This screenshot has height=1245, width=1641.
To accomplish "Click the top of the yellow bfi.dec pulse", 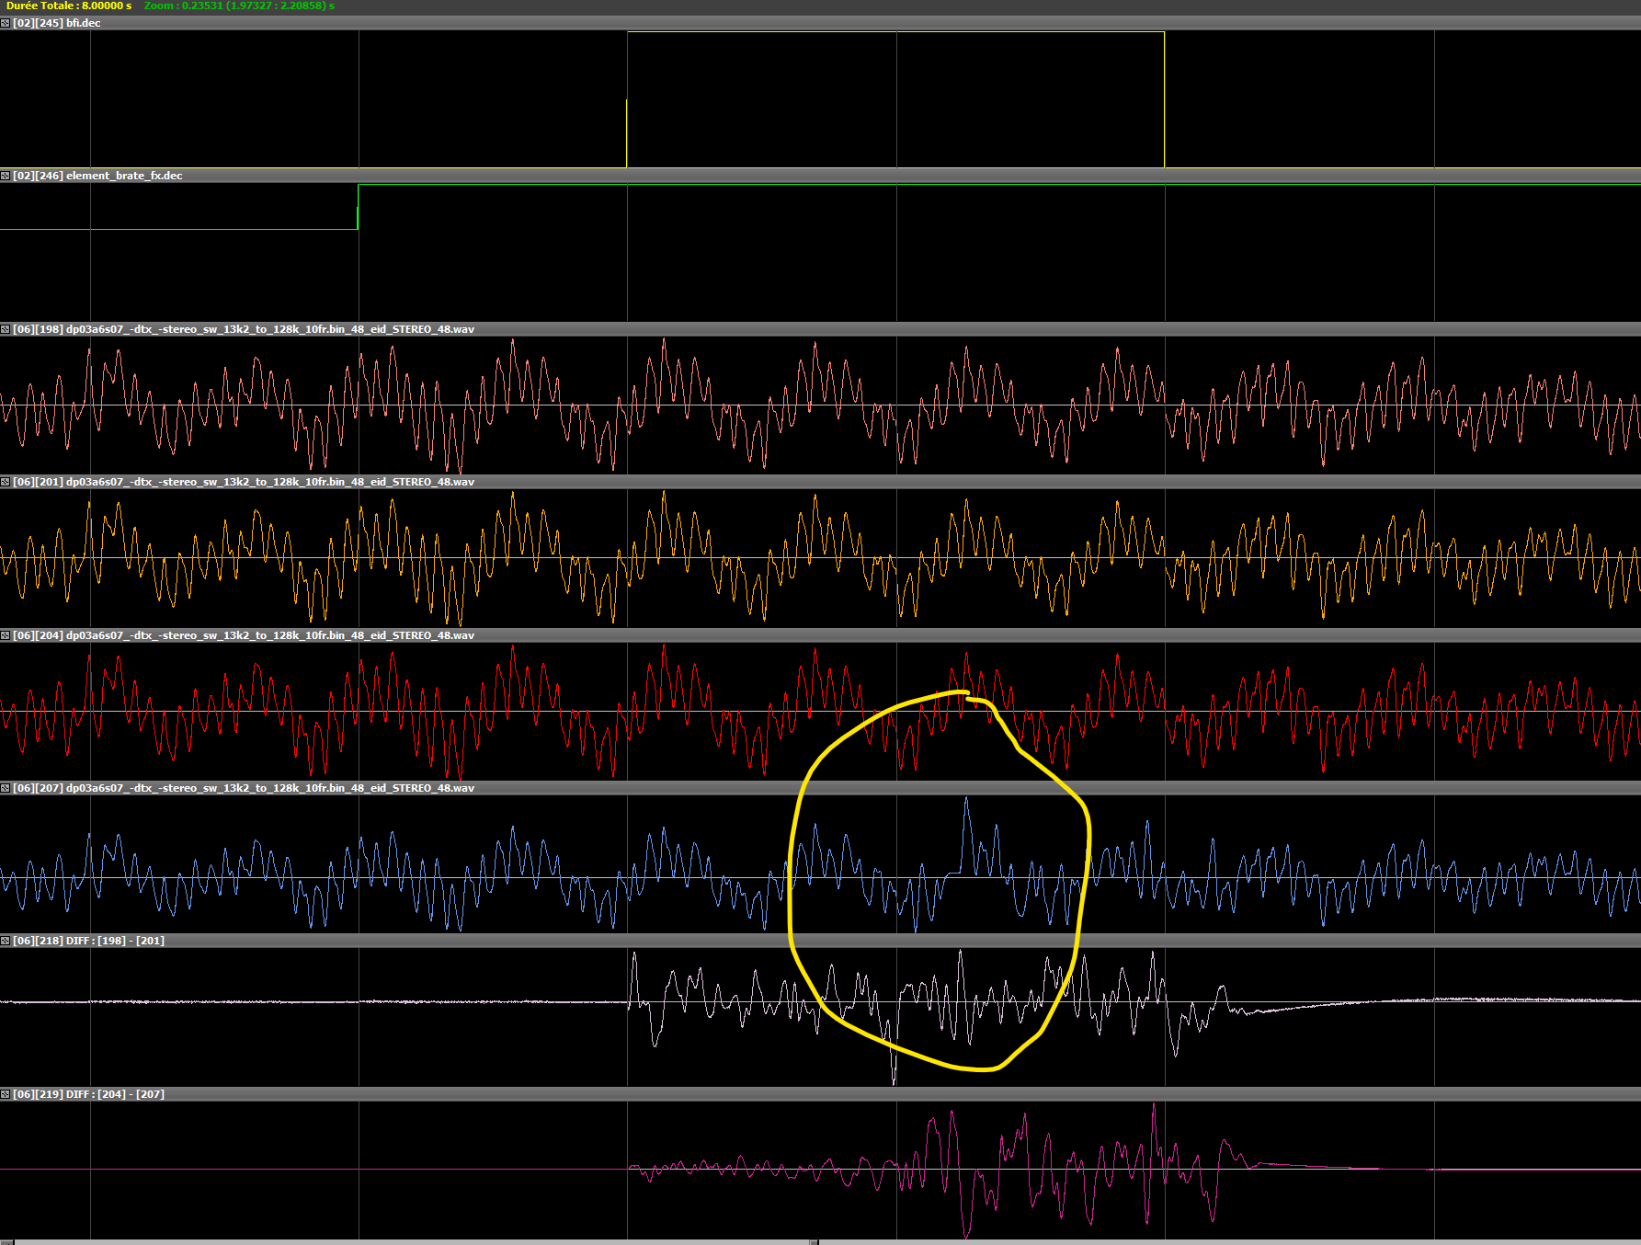I will coord(895,32).
